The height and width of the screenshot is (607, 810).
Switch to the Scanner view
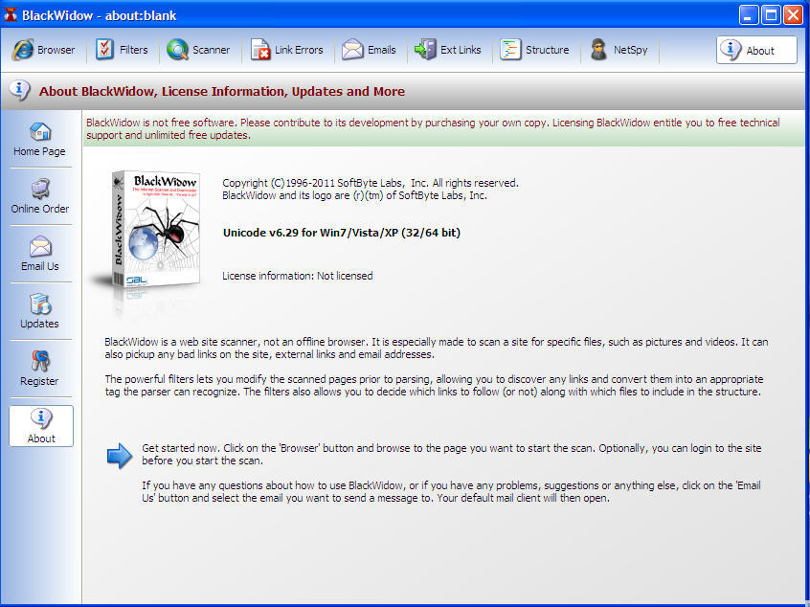click(x=199, y=50)
